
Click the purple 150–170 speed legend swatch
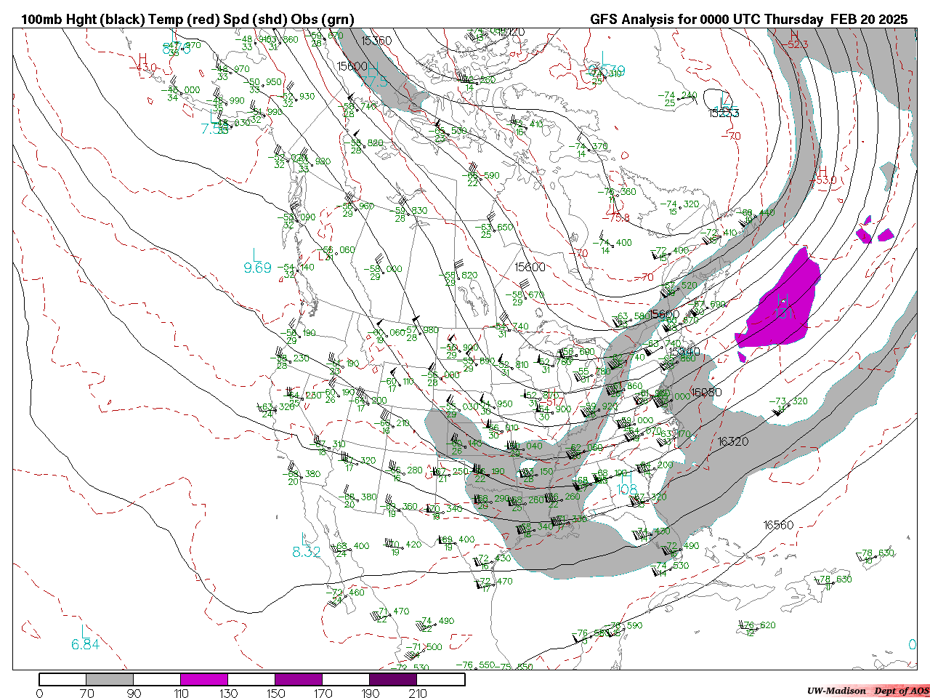tap(299, 679)
